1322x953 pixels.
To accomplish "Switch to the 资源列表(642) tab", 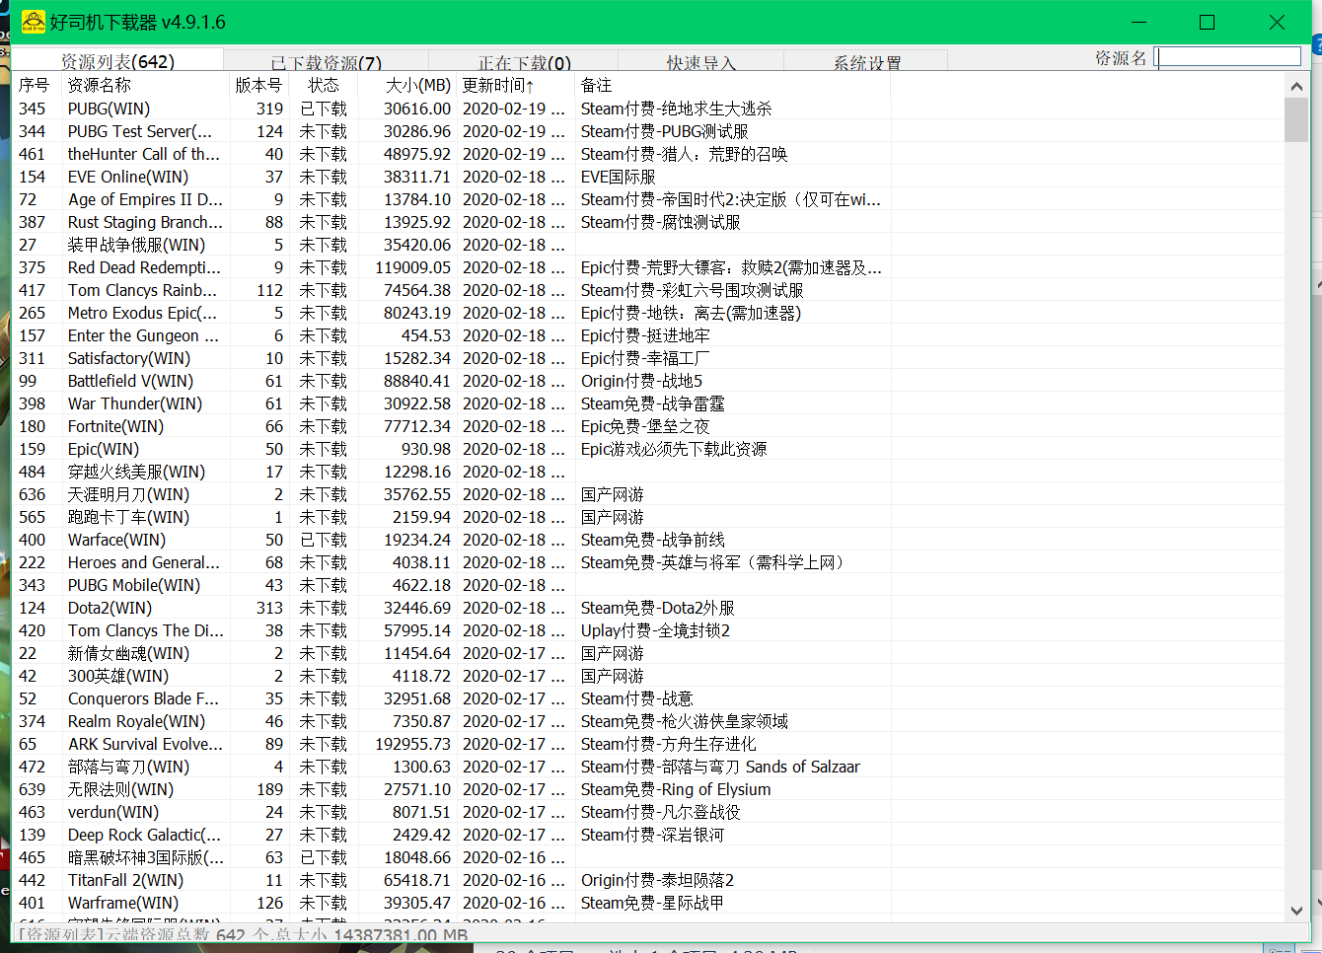I will pos(117,60).
